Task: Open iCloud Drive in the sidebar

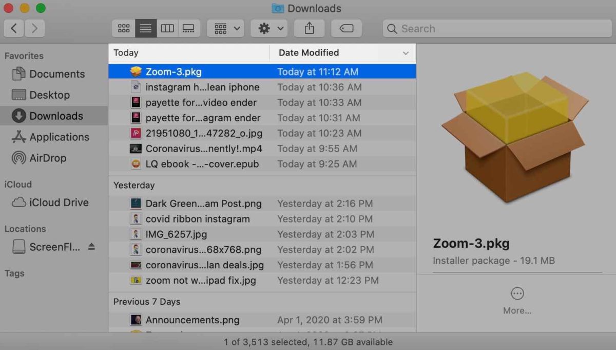Action: point(54,202)
